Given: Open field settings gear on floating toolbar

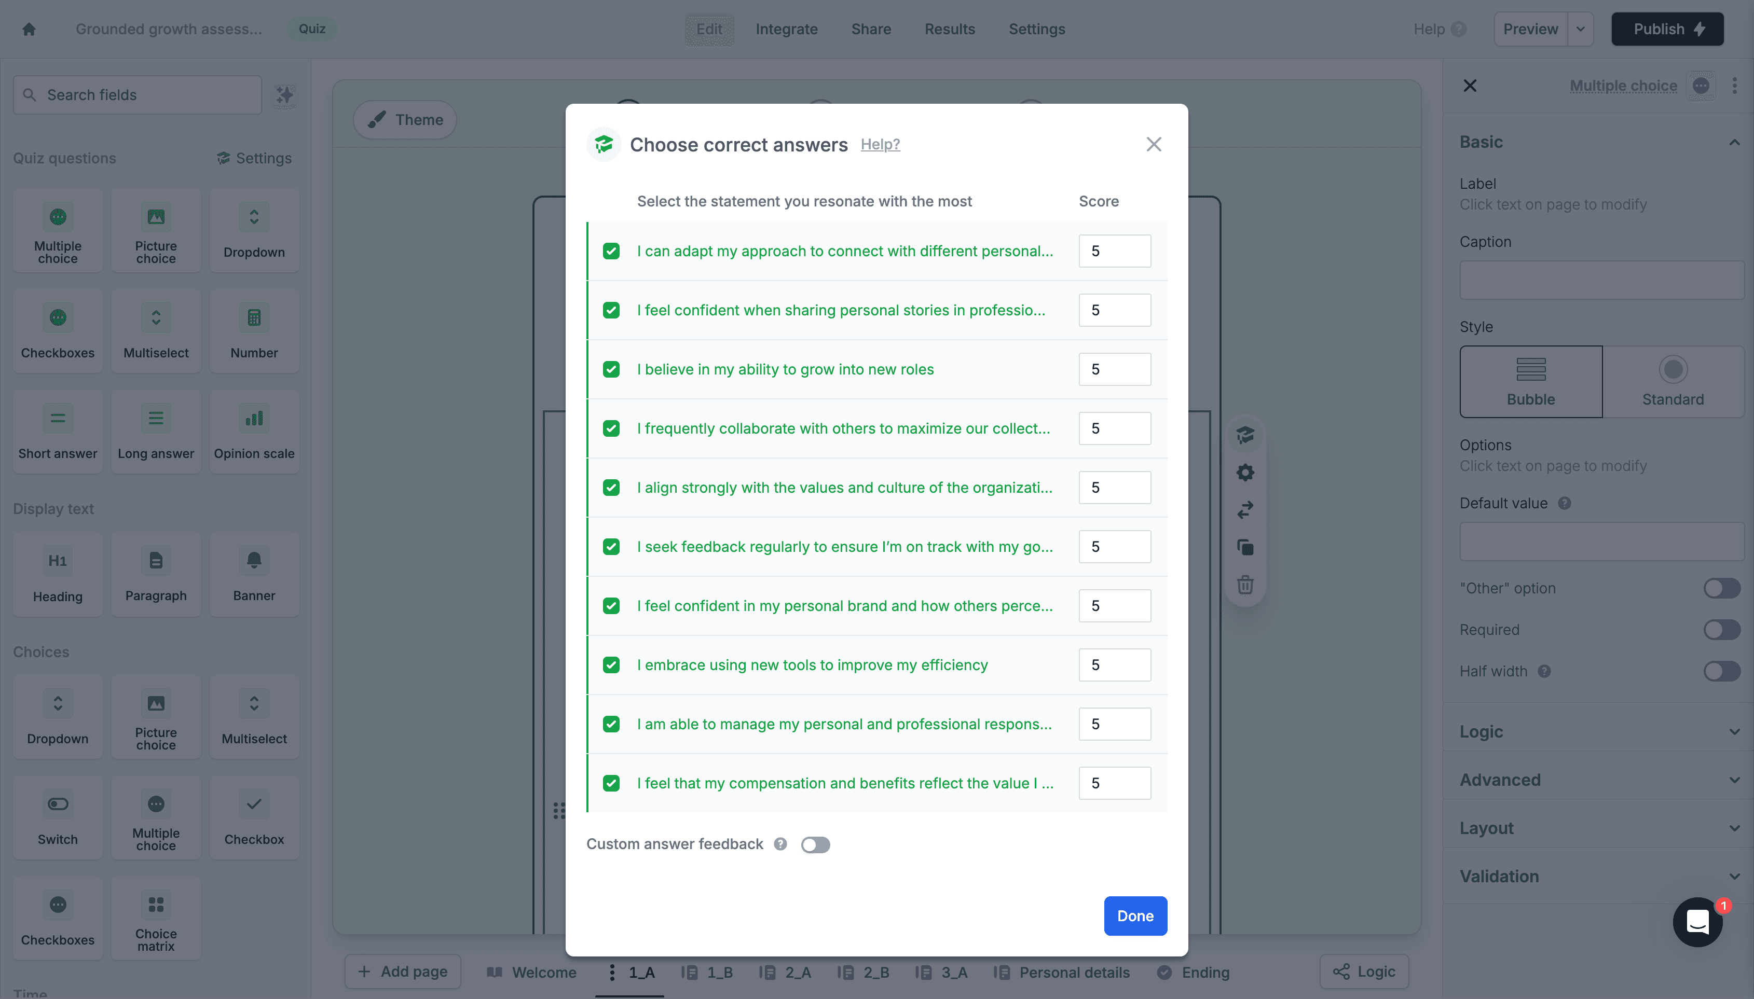Looking at the screenshot, I should point(1245,473).
